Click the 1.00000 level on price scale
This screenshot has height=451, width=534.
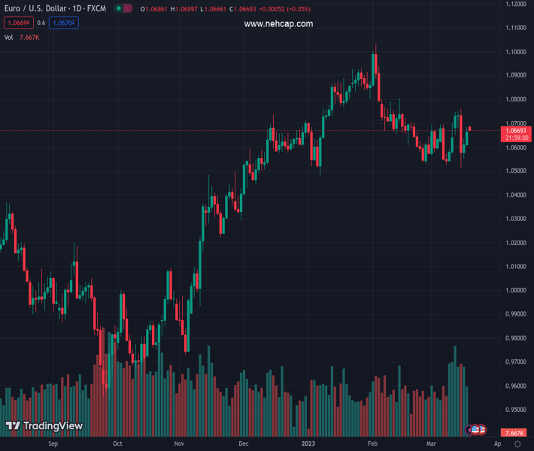(516, 290)
